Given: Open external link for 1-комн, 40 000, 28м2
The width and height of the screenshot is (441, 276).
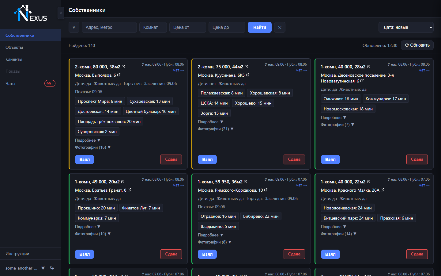Looking at the screenshot, I should tap(369, 67).
